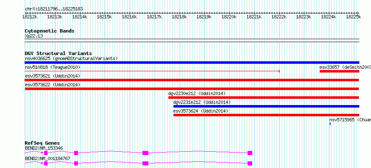Click the 18212k ruler position

(x=30, y=17)
